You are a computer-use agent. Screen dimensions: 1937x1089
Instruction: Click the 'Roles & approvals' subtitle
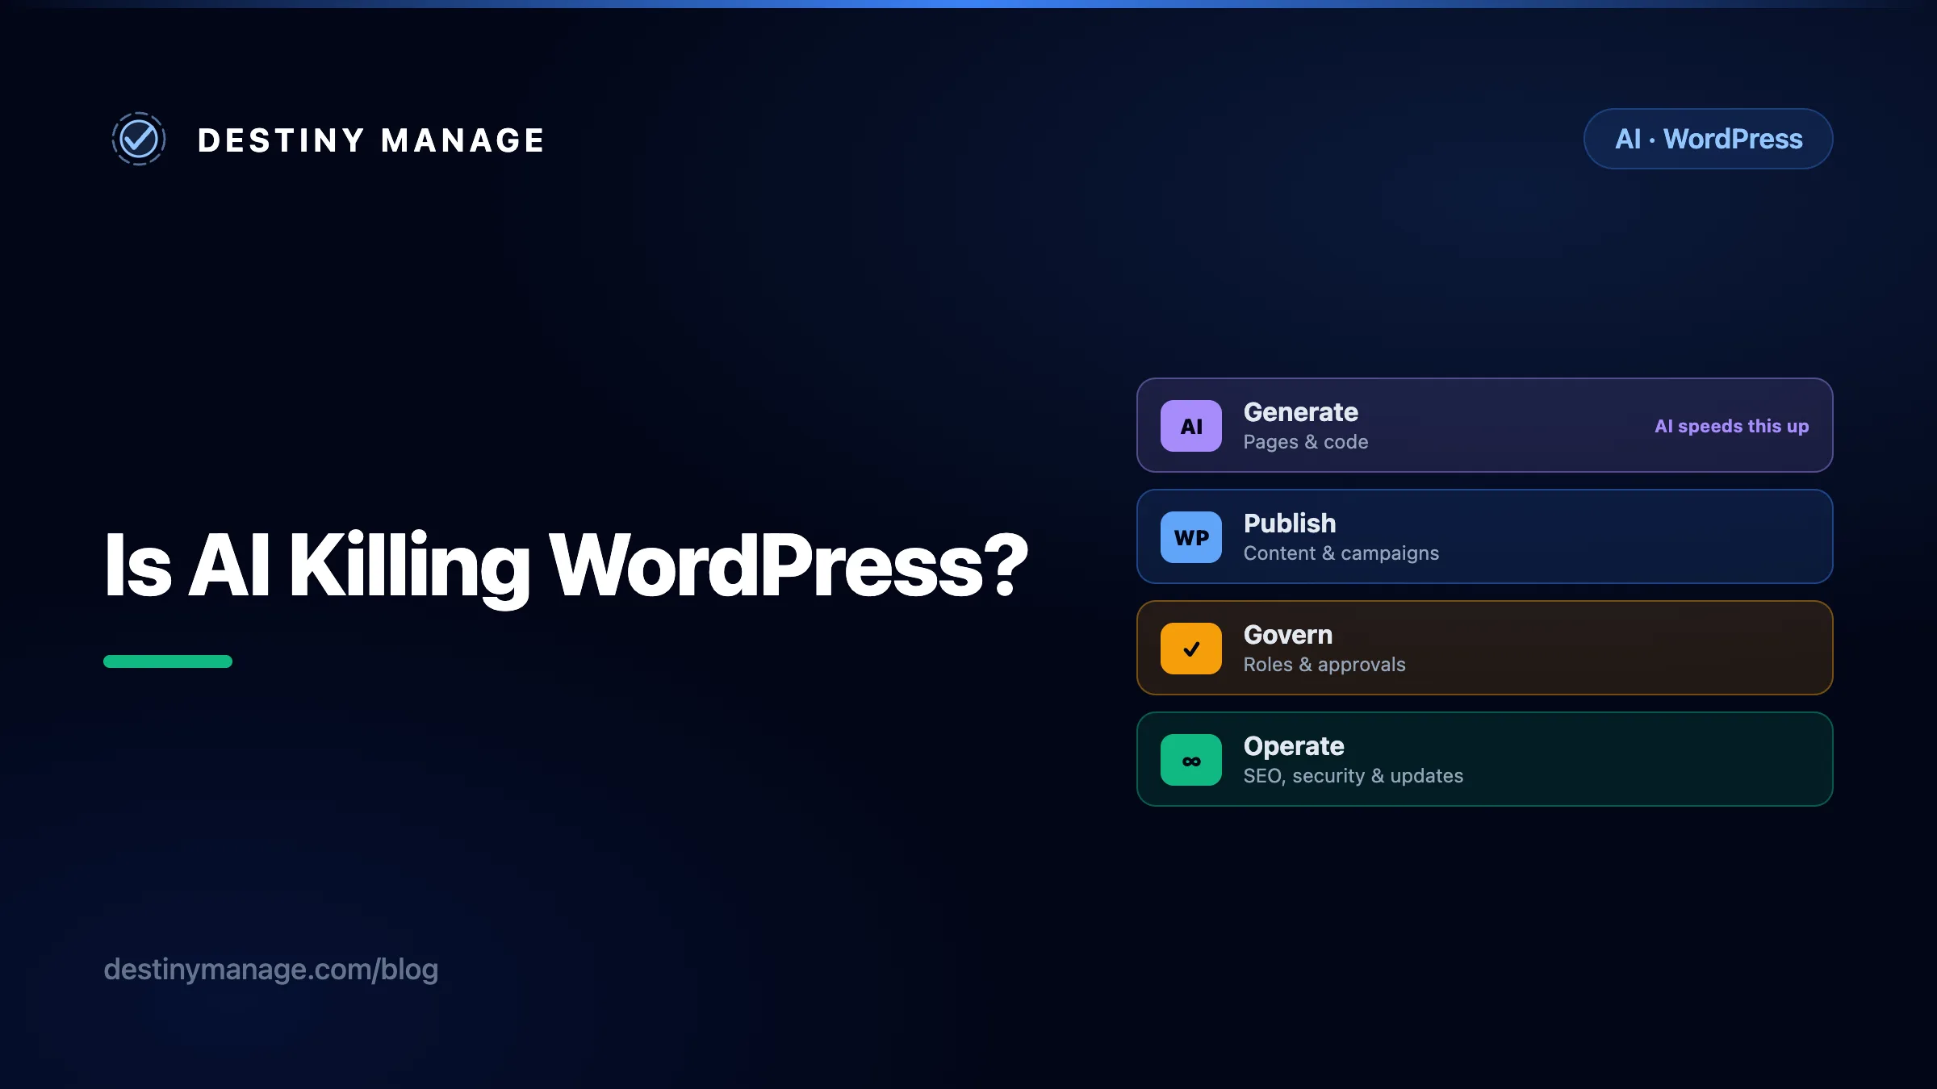[1324, 665]
